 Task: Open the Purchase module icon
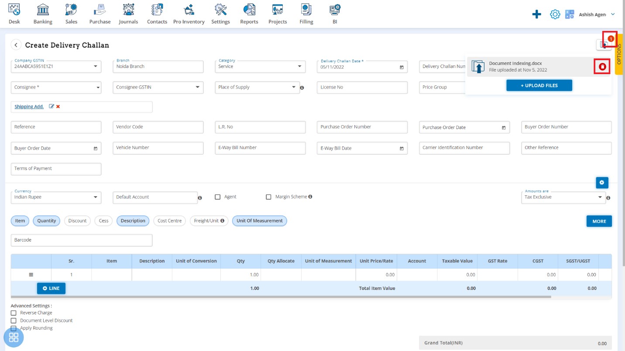(100, 9)
